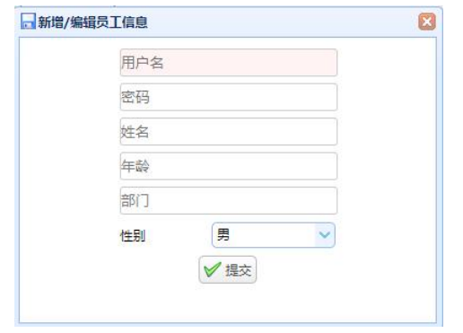This screenshot has height=333, width=463.
Task: Select the 男 text in the gender selector
Action: (x=223, y=234)
